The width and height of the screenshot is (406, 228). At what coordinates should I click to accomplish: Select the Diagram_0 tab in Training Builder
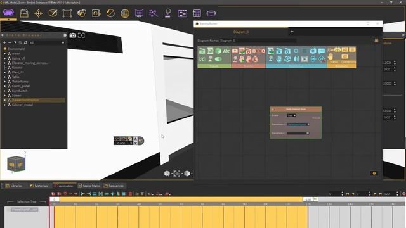coord(241,32)
